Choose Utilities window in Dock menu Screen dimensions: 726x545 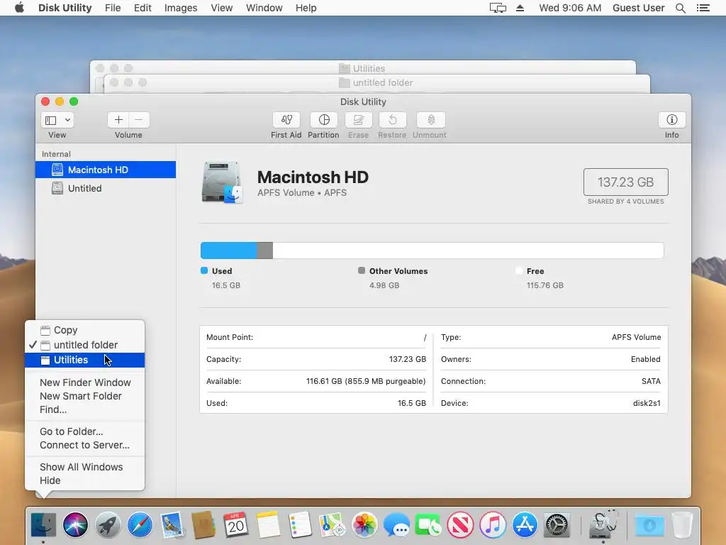85,360
